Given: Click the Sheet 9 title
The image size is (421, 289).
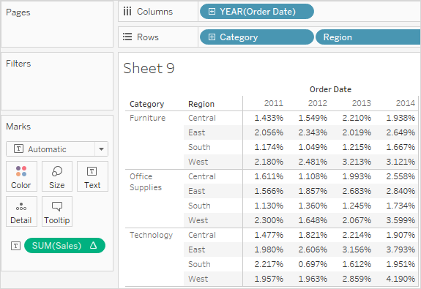Looking at the screenshot, I should (x=149, y=68).
